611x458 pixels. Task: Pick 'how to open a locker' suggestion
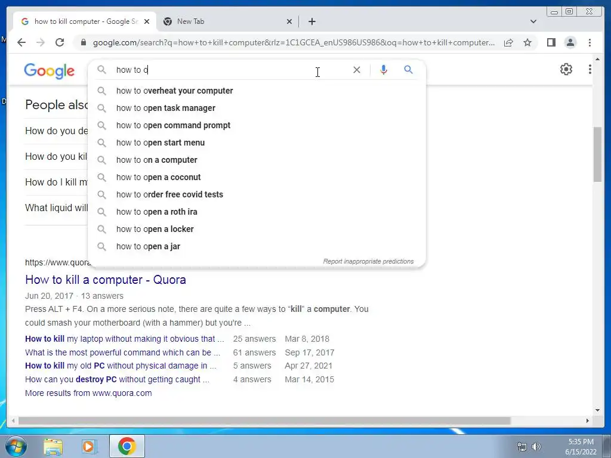tap(257, 229)
